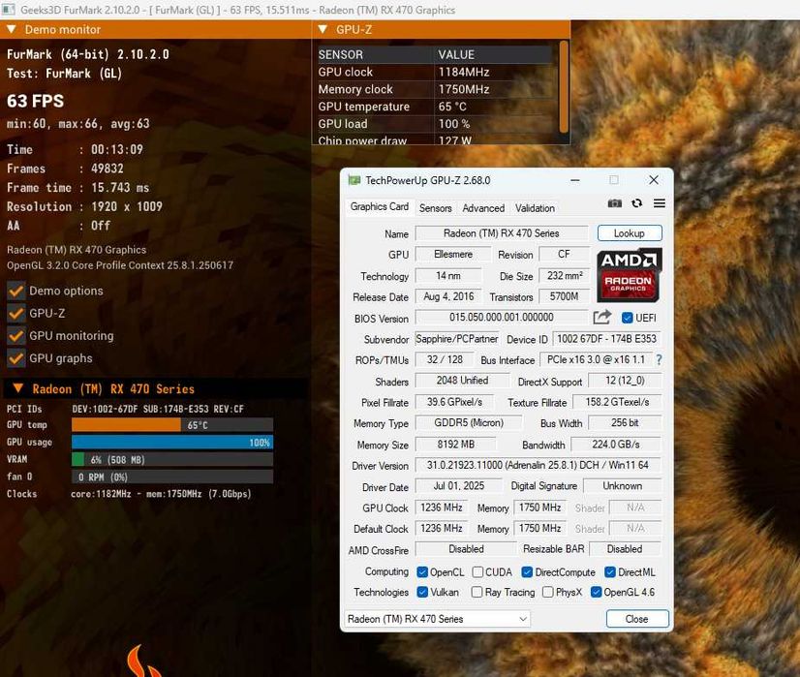This screenshot has height=677, width=800.
Task: Toggle the OpenCL checkbox
Action: (x=422, y=571)
